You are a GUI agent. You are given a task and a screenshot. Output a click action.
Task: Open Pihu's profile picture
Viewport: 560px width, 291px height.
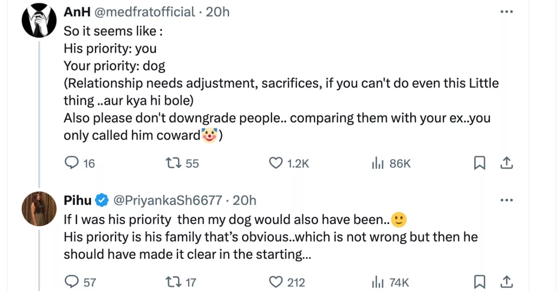(x=39, y=209)
